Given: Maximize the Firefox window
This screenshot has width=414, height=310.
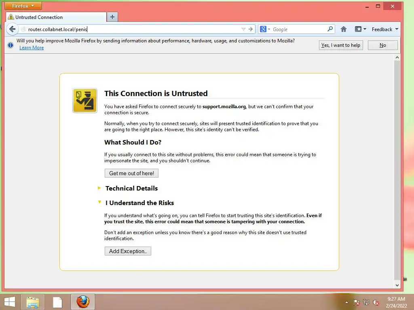Looking at the screenshot, I should click(378, 6).
